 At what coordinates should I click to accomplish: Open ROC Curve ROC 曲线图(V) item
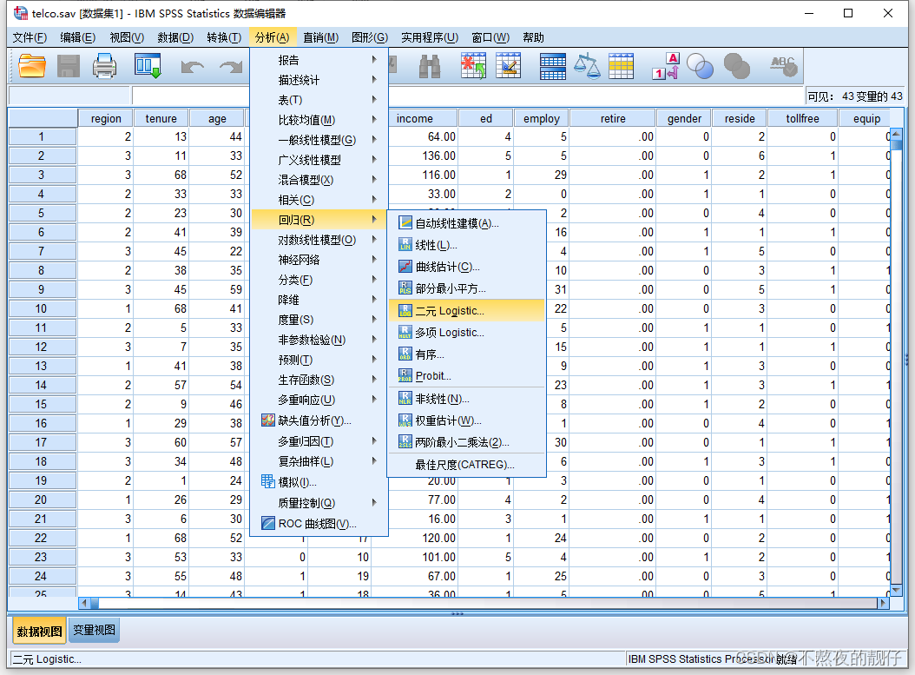(319, 524)
